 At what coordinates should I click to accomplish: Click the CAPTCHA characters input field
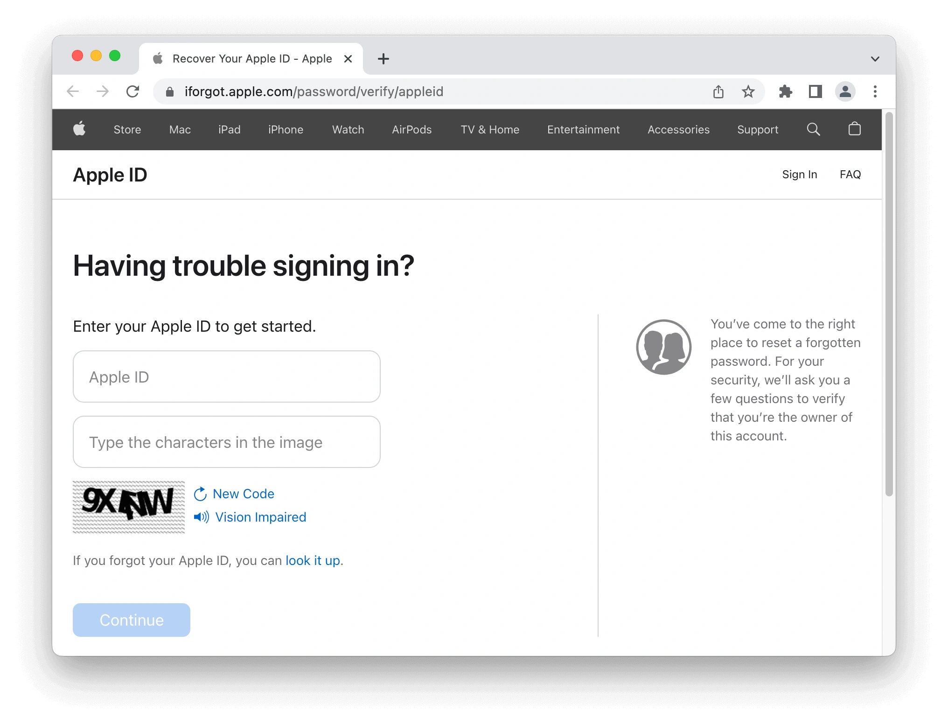226,442
